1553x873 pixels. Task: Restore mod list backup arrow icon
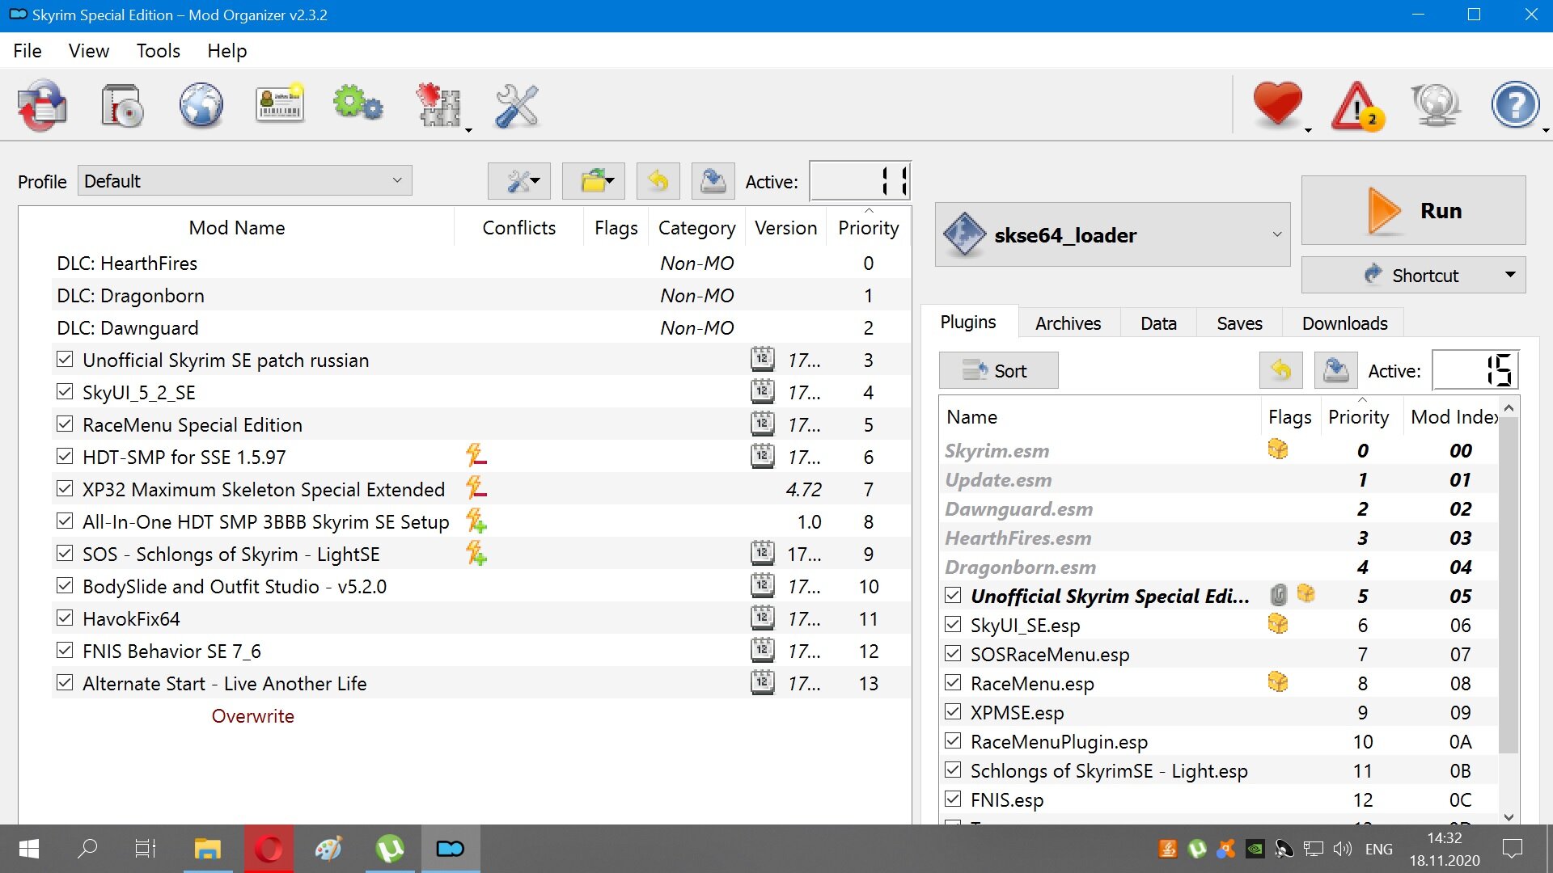pos(658,181)
